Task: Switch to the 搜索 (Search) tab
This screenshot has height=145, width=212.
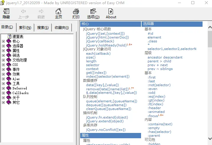Action: tap(43, 28)
